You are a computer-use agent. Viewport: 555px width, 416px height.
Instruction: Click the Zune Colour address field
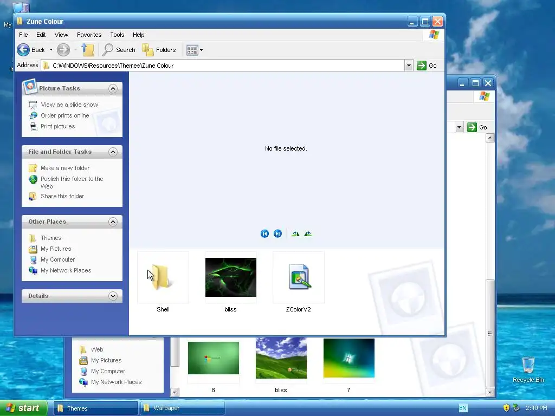pos(223,66)
